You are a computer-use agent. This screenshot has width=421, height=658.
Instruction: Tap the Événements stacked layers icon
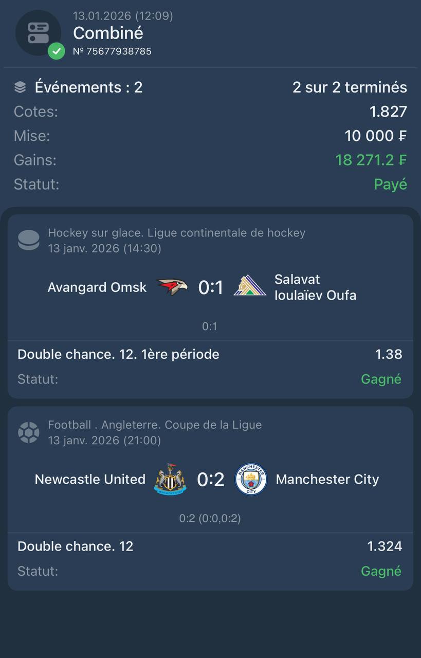20,87
